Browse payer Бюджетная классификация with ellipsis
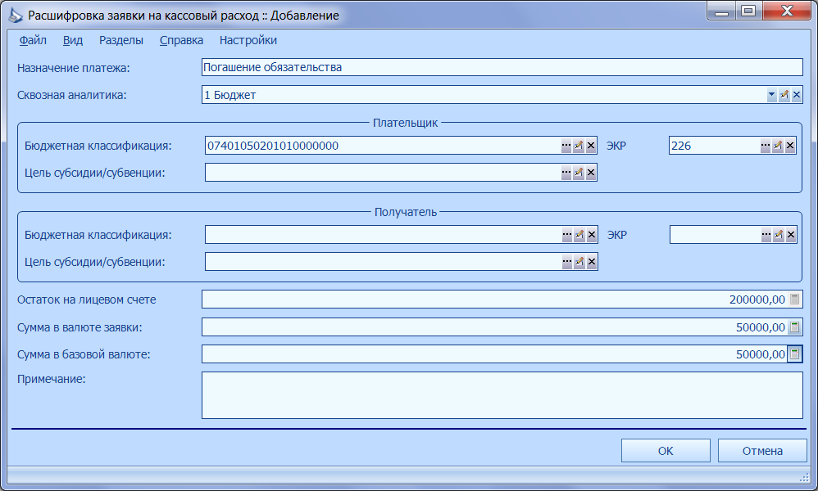Screen dimensions: 818x491 566,146
